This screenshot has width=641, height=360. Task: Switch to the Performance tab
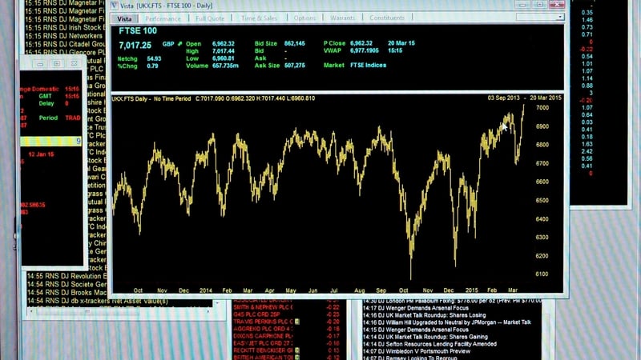click(163, 18)
